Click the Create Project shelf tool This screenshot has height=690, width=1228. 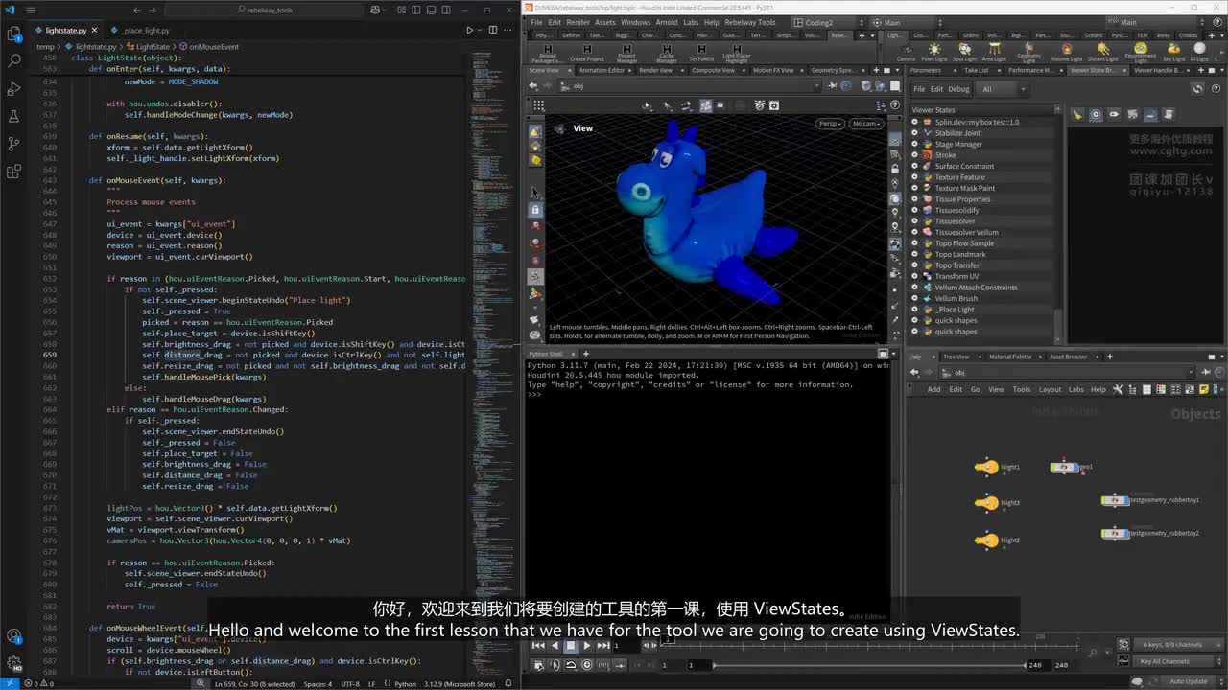[x=586, y=53]
